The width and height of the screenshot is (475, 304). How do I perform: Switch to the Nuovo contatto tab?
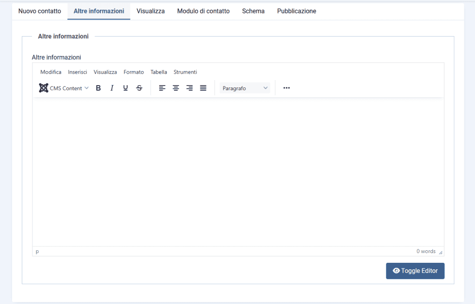pyautogui.click(x=39, y=11)
